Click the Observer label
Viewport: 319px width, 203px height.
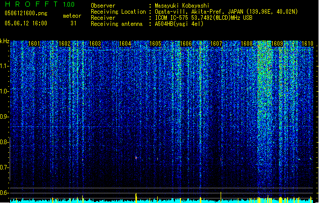103,6
